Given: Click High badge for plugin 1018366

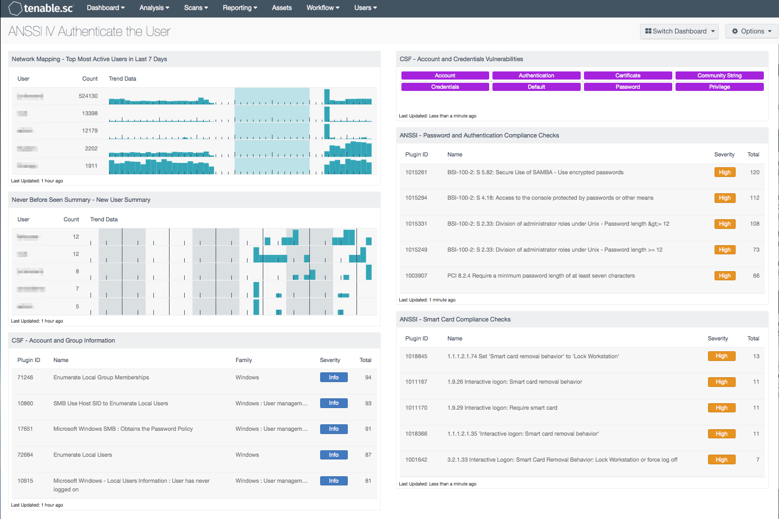Looking at the screenshot, I should (x=722, y=434).
